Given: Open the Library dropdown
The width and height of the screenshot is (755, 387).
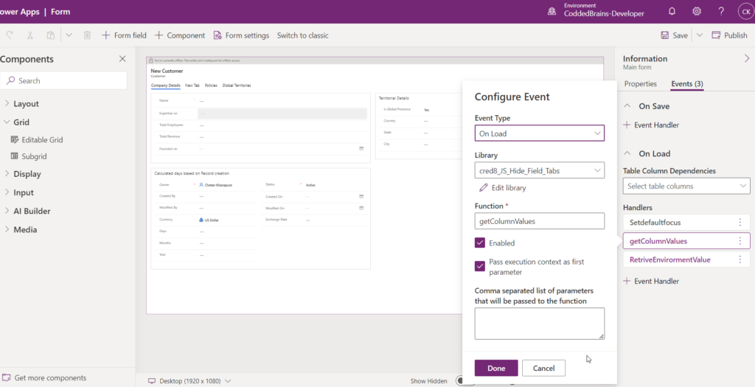Looking at the screenshot, I should coord(539,171).
